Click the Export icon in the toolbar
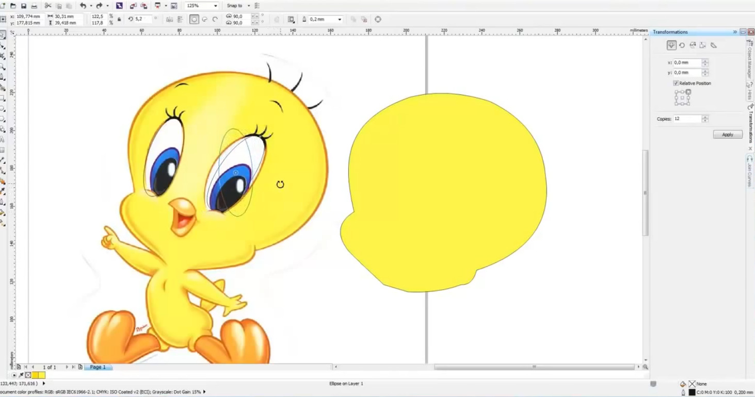This screenshot has width=755, height=397. point(144,6)
